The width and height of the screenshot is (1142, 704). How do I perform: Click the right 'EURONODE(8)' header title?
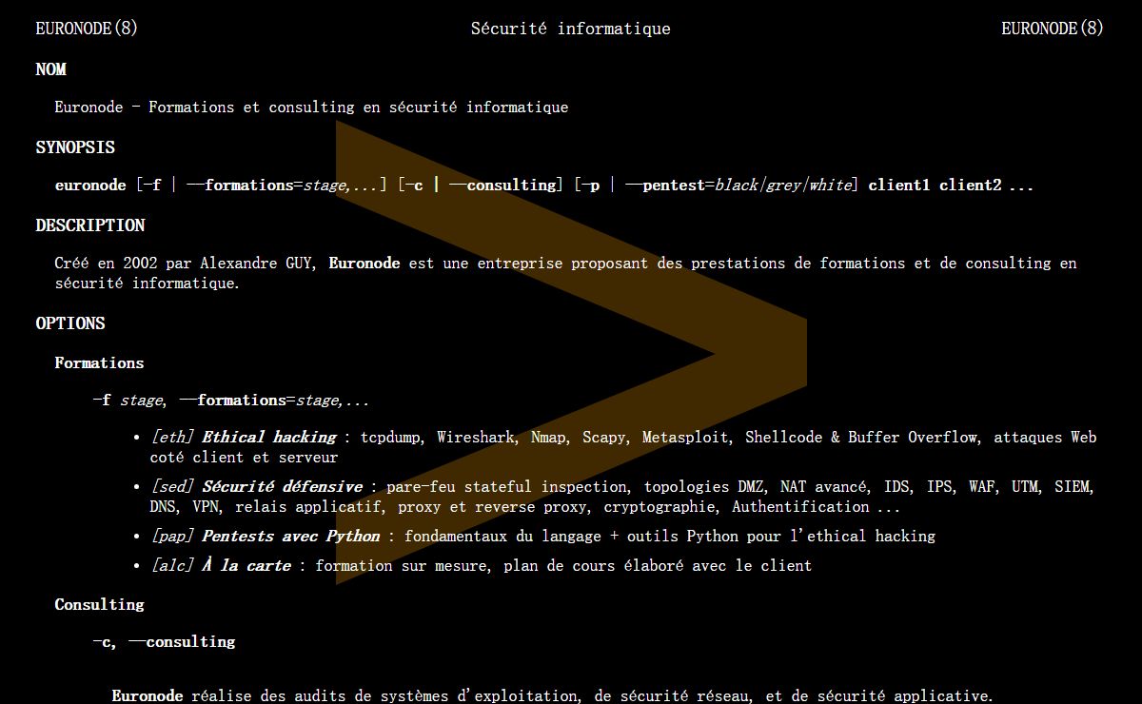[1053, 29]
